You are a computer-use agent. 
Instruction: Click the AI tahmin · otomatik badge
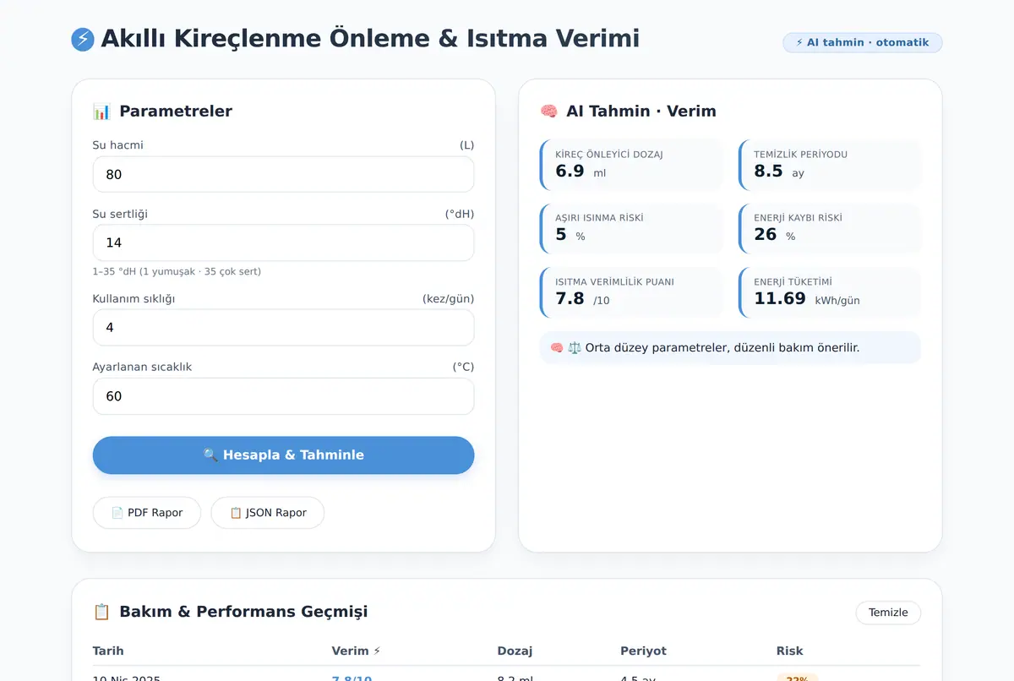(x=862, y=42)
